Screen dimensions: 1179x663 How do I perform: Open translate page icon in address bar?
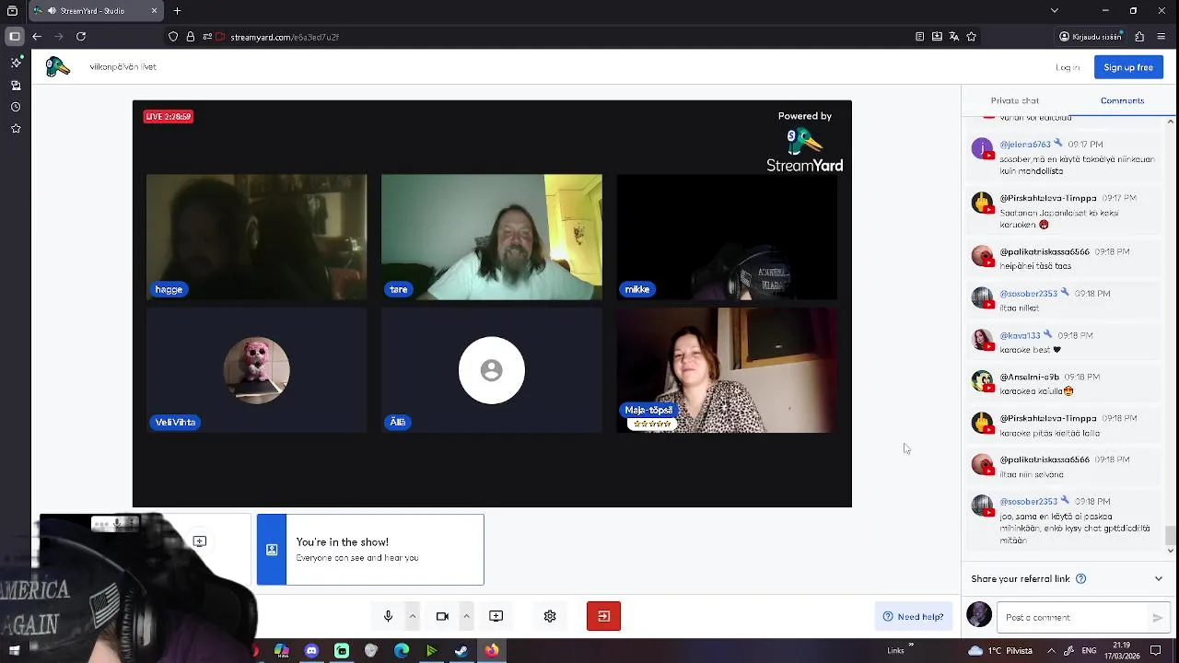click(x=953, y=37)
